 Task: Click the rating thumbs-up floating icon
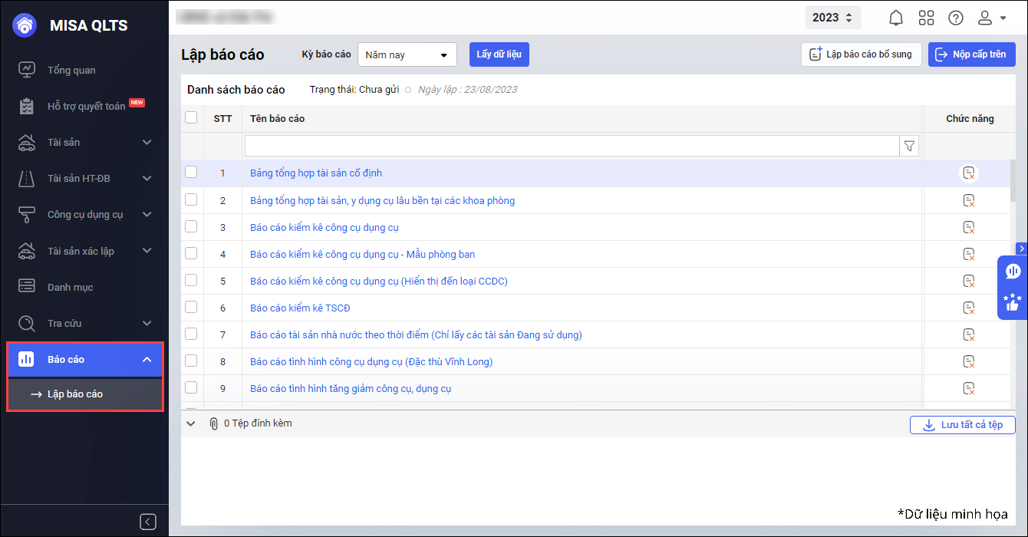tap(1013, 302)
